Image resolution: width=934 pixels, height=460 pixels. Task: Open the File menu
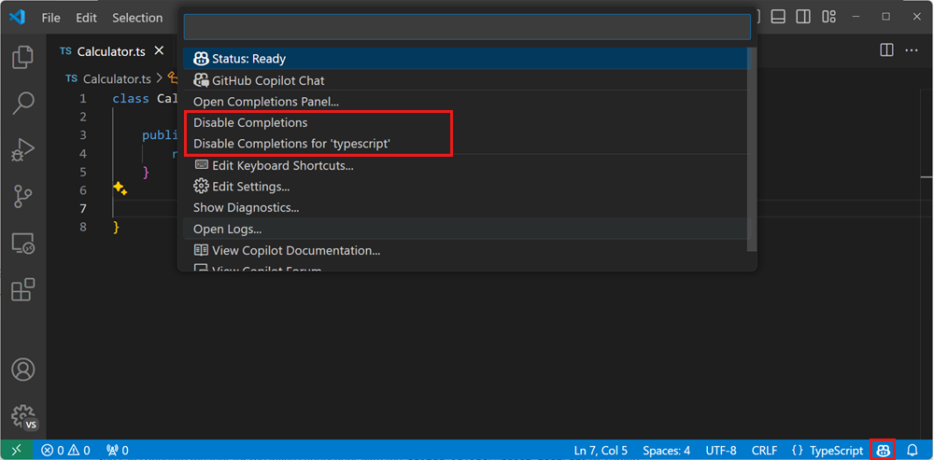[50, 18]
